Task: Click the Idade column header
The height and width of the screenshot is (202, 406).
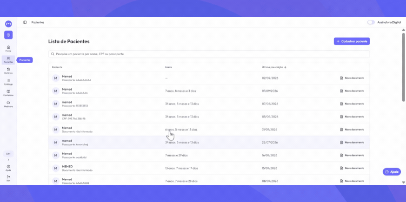Action: (x=168, y=67)
